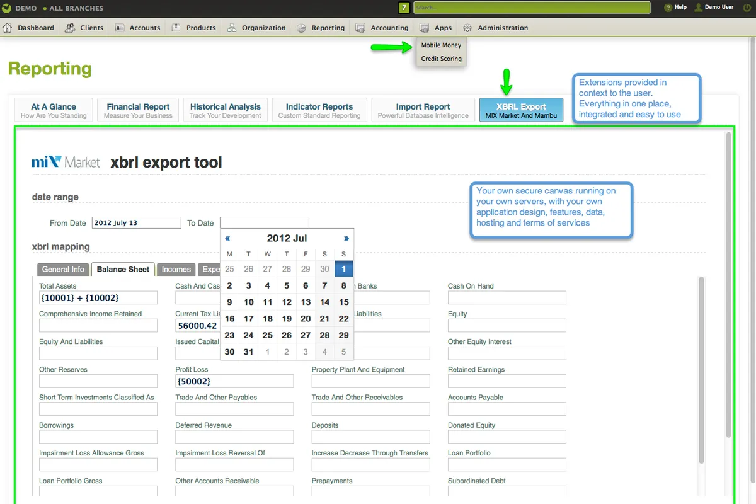Click the Help link
756x504 pixels.
click(x=680, y=8)
